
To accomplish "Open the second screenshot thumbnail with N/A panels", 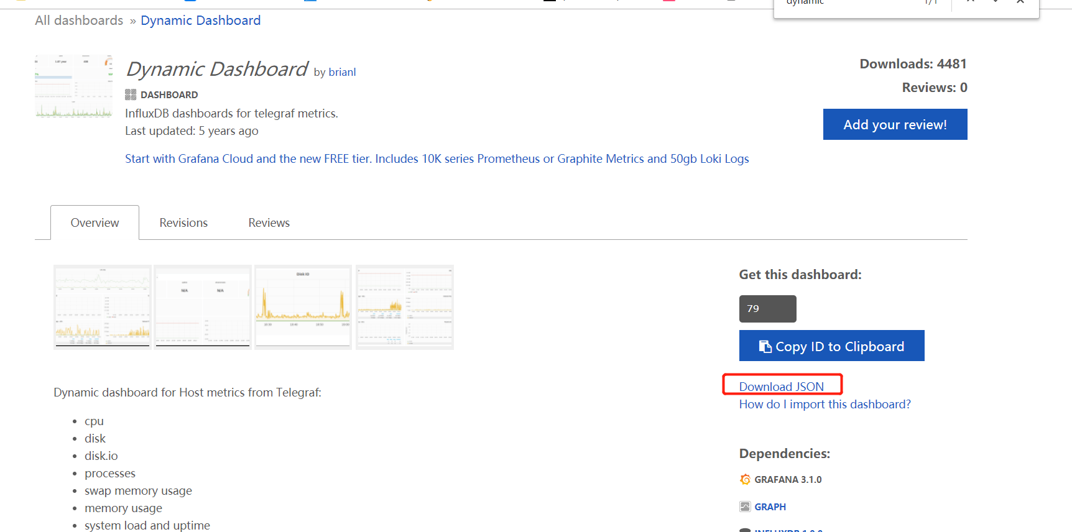I will (203, 307).
